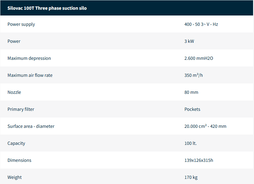
Task: Click the Surface area - diameter label
Action: point(31,126)
